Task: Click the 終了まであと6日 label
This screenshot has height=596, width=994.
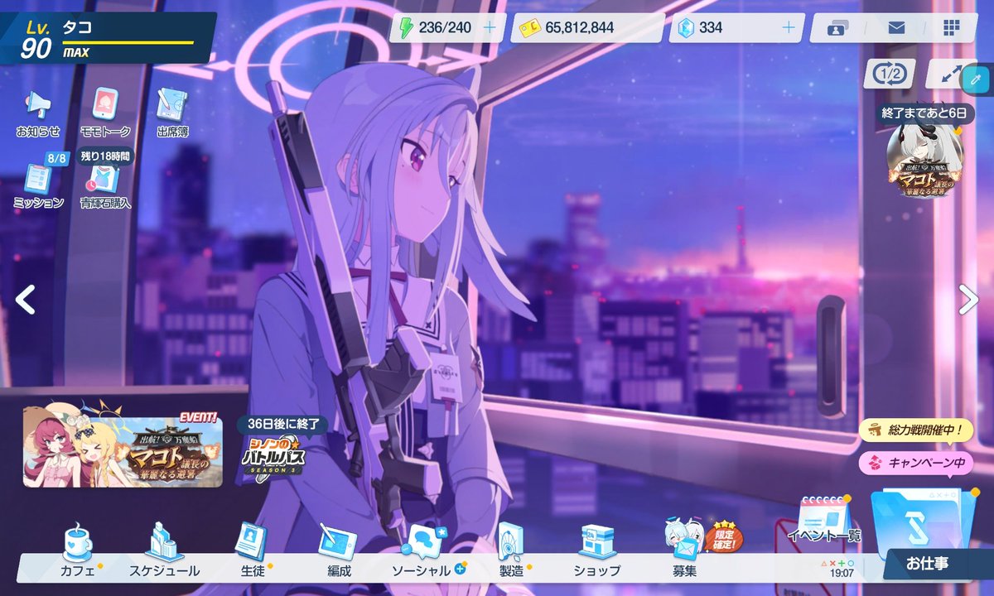Action: point(924,113)
